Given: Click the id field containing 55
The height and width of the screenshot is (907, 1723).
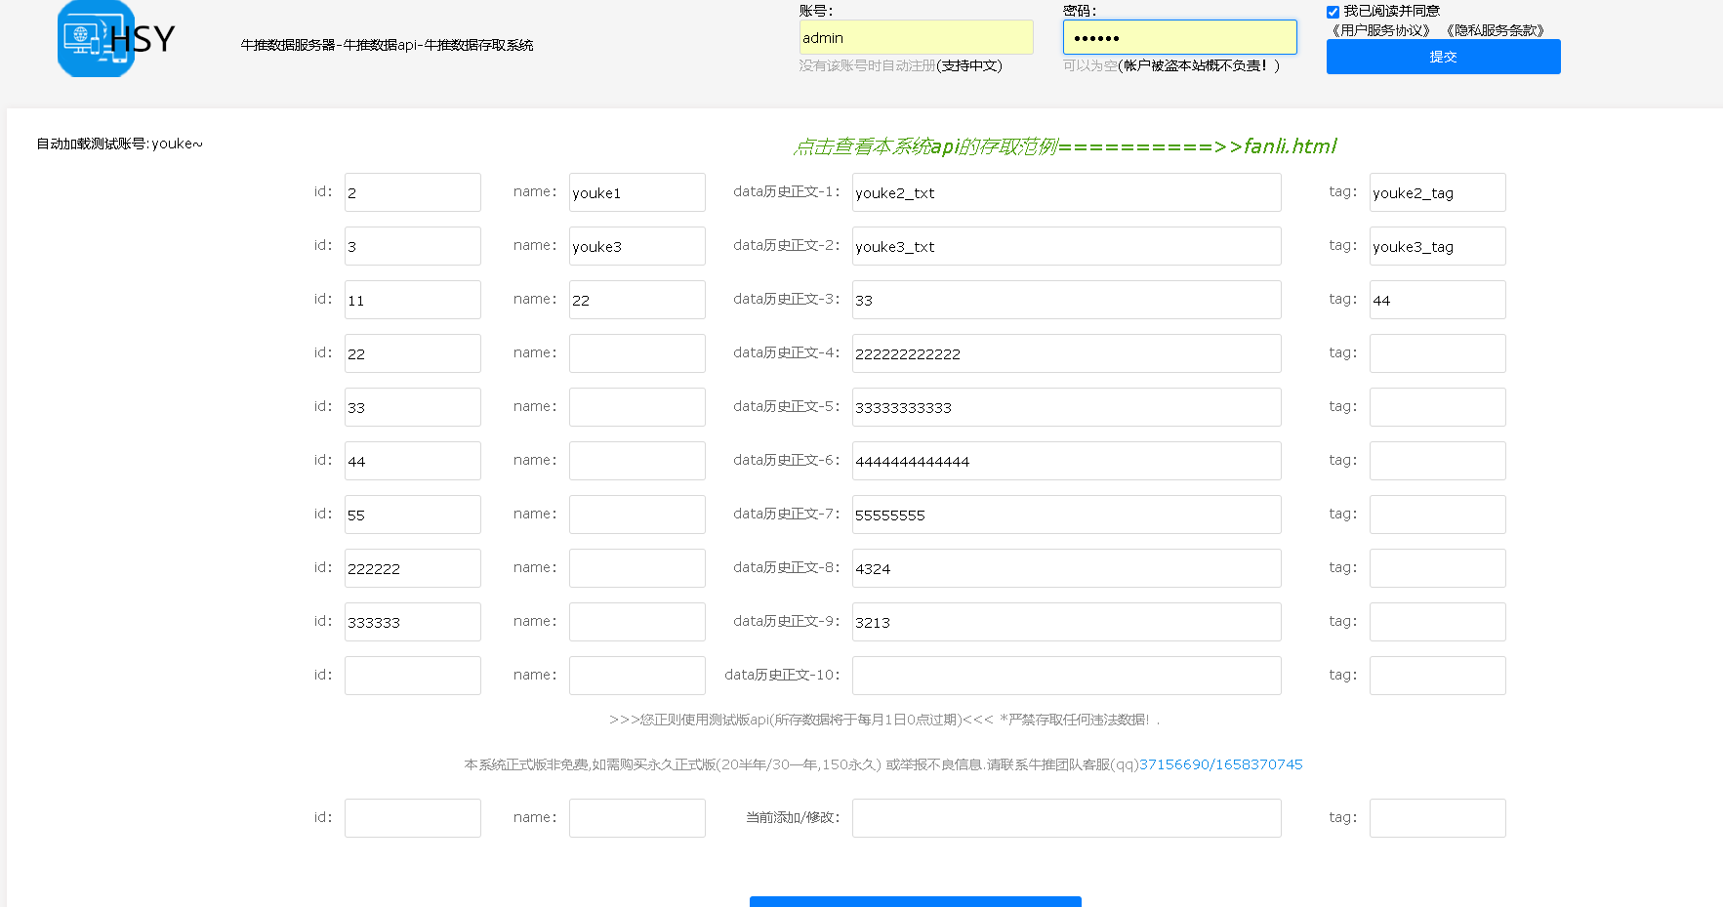Looking at the screenshot, I should point(413,515).
